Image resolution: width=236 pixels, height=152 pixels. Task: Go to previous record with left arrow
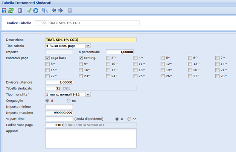tap(54, 11)
